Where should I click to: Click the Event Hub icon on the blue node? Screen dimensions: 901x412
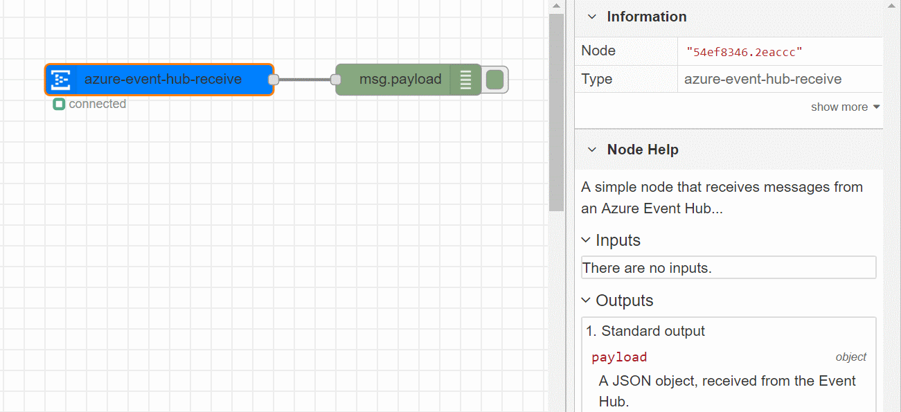pyautogui.click(x=61, y=80)
